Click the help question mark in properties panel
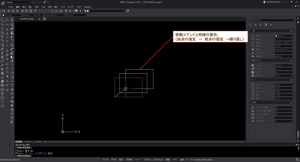 coord(271,25)
